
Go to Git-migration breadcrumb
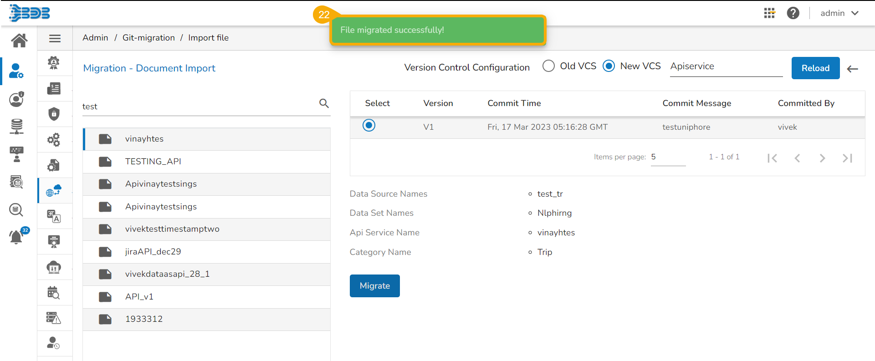[x=148, y=38]
